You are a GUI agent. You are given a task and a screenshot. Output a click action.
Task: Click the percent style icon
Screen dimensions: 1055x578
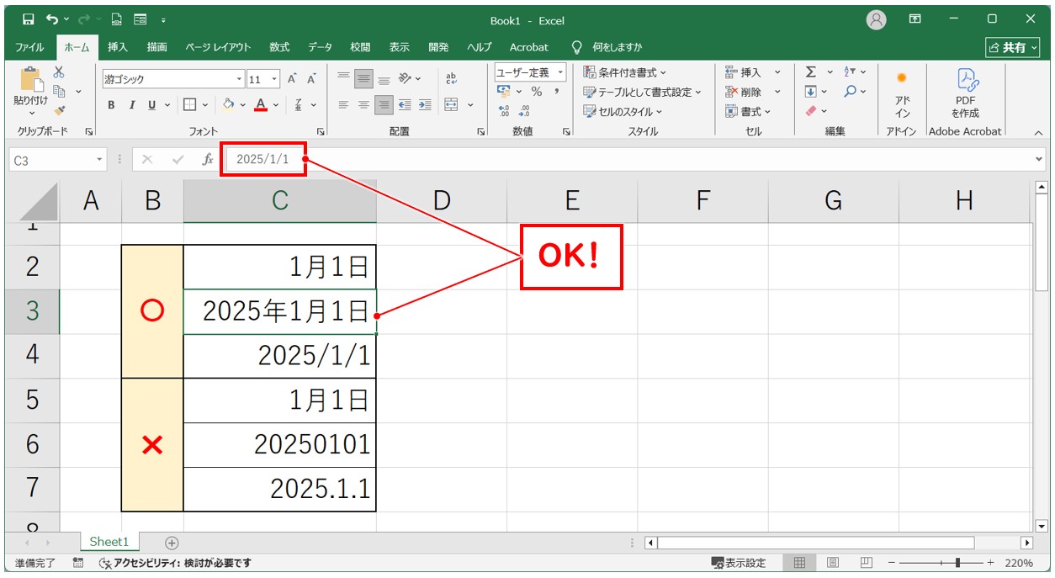click(x=536, y=92)
